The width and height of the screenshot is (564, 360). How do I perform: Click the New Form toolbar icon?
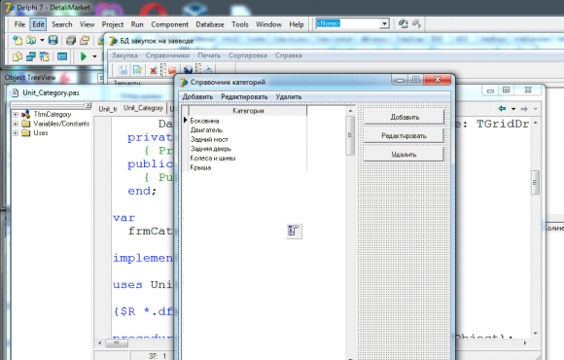62,56
